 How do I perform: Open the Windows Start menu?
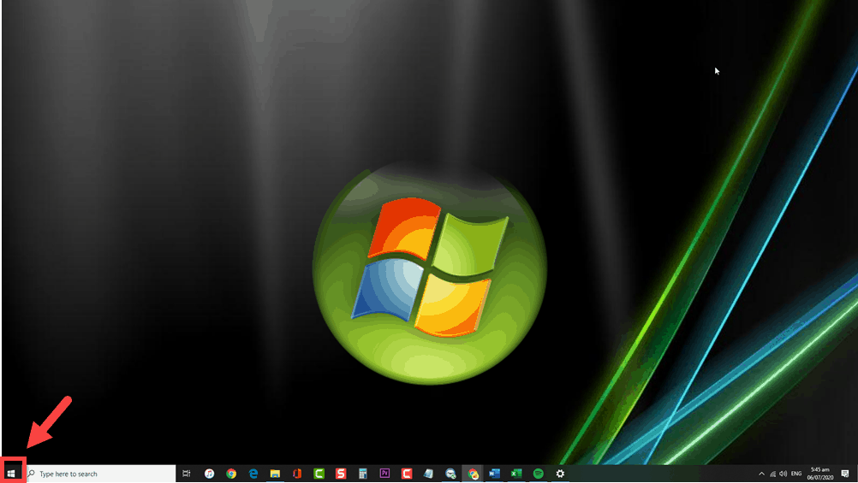11,473
